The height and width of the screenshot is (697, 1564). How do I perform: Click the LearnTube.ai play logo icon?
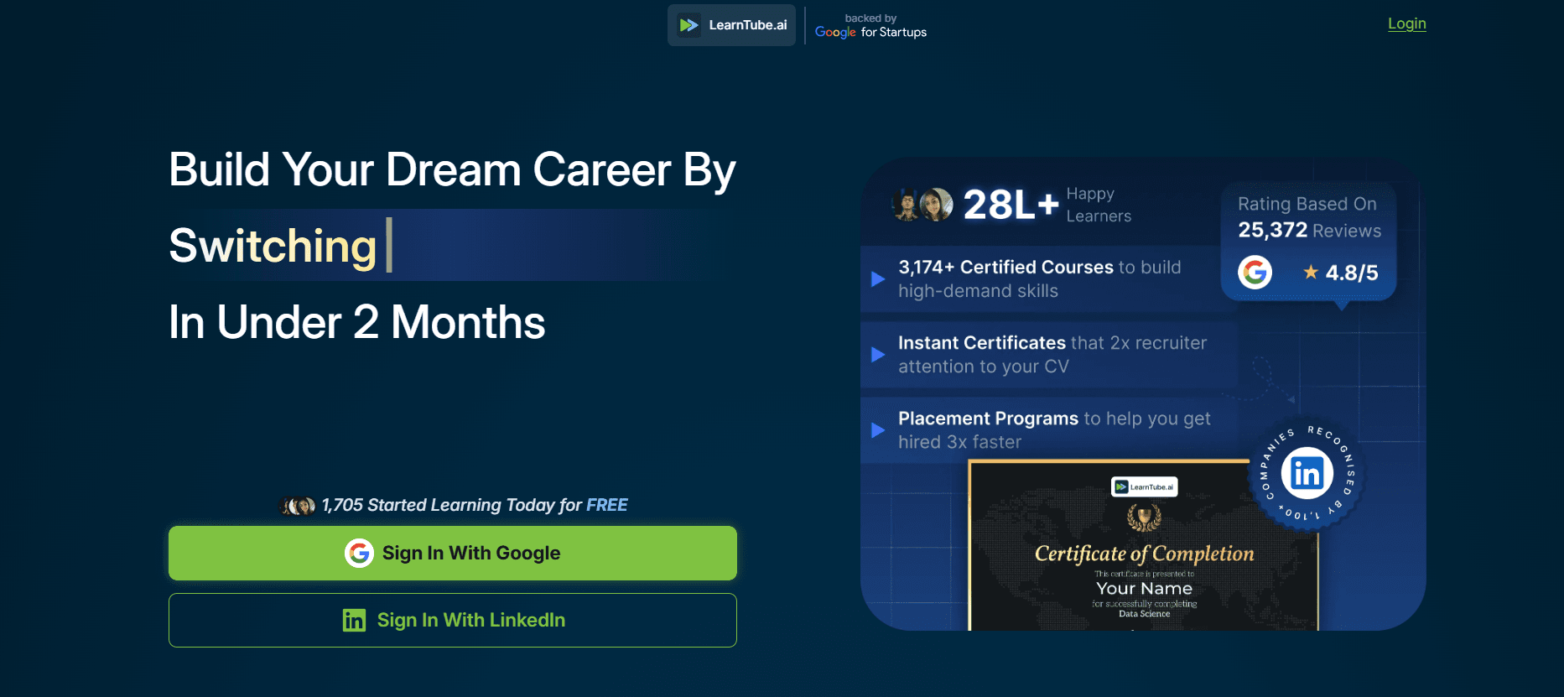pyautogui.click(x=688, y=25)
